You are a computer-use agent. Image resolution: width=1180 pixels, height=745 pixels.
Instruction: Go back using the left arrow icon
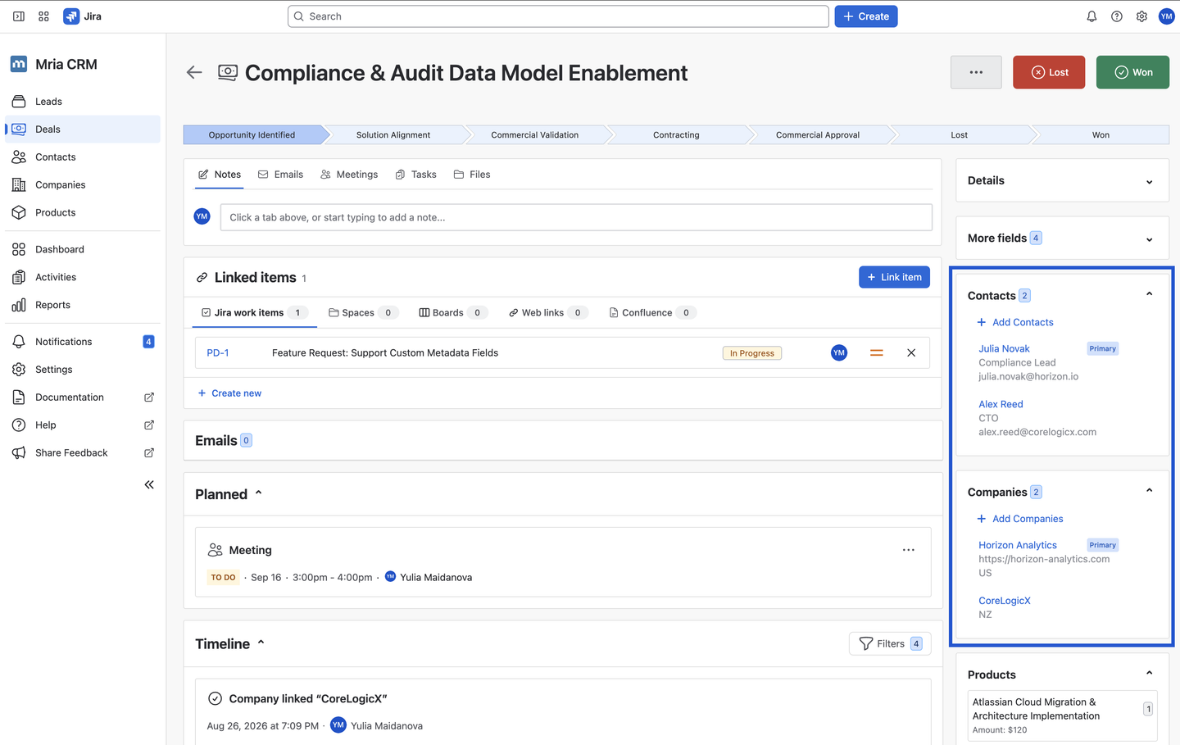(x=194, y=73)
